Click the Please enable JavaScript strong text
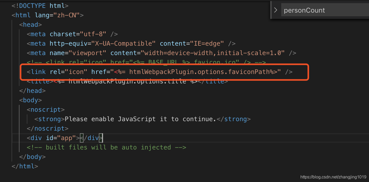The height and width of the screenshot is (182, 369). coord(140,119)
